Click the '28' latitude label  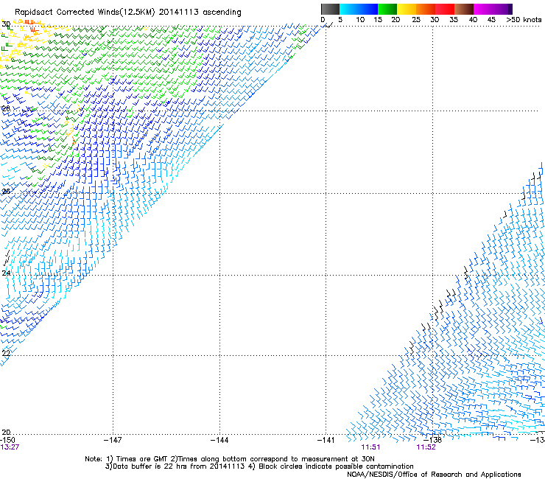tap(6, 108)
